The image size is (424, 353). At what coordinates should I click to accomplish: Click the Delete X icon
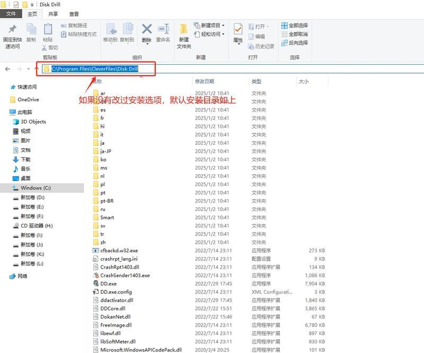147,29
